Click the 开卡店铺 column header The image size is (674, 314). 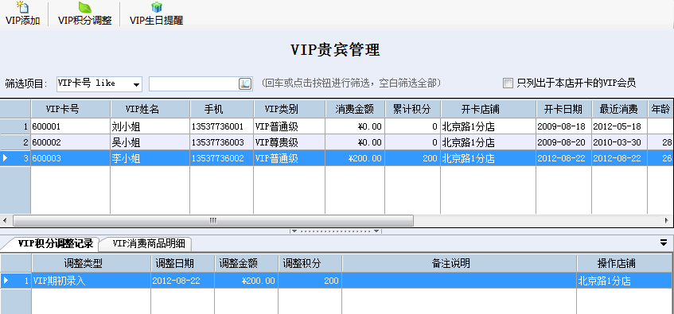click(488, 109)
